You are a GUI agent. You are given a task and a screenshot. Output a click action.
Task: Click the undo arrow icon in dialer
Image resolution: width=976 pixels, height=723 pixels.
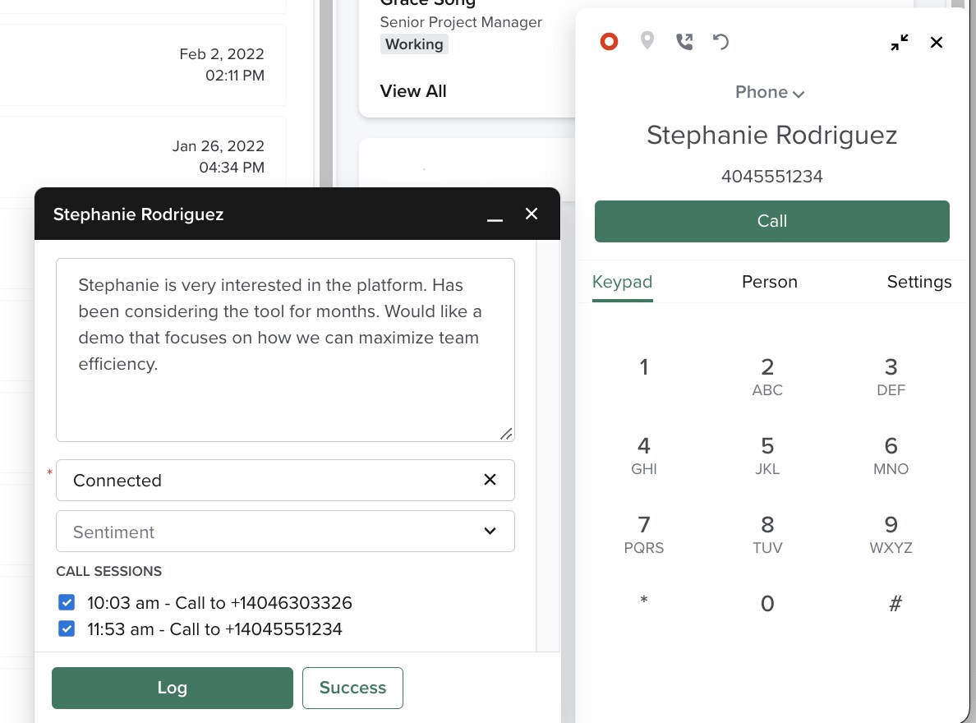coord(720,41)
